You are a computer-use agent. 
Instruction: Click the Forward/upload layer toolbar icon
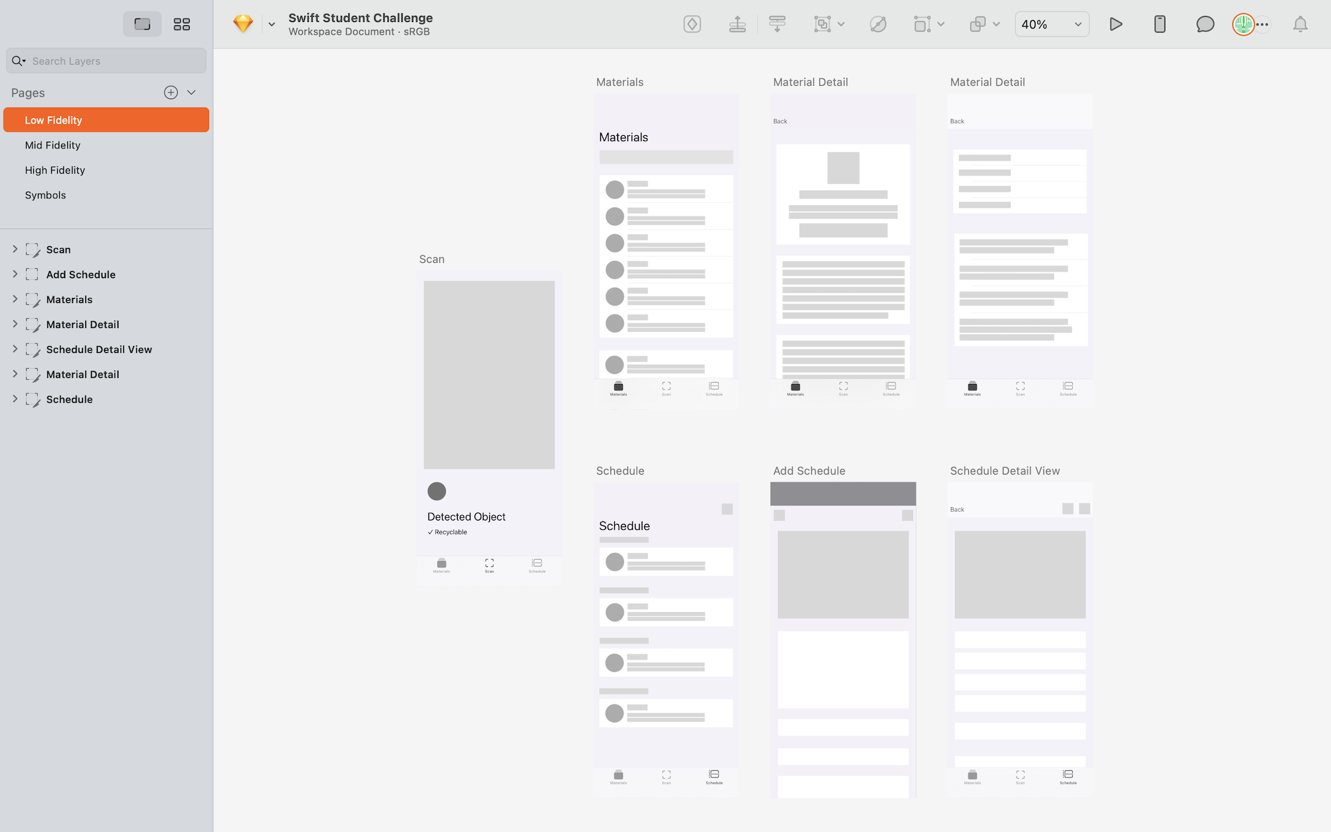[x=737, y=25]
